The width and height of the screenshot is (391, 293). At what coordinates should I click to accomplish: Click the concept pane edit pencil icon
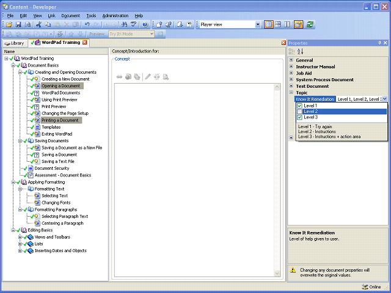pos(148,77)
